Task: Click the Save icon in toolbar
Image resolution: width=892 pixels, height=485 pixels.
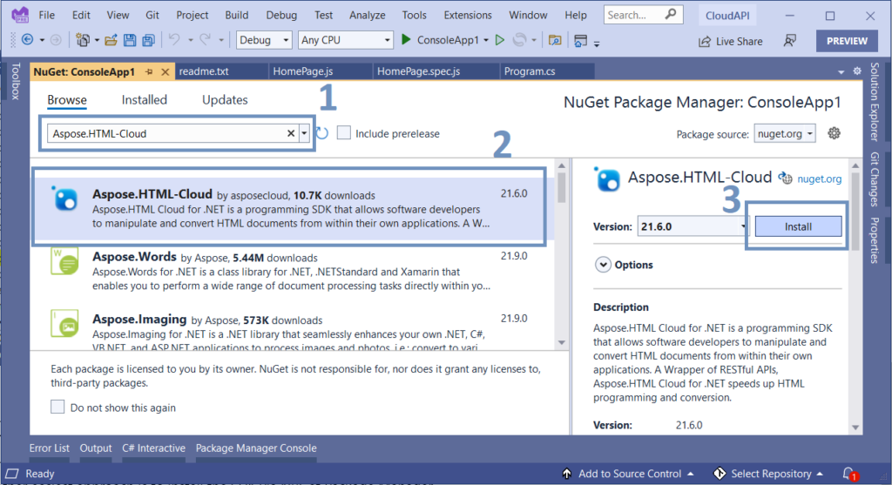Action: [130, 40]
